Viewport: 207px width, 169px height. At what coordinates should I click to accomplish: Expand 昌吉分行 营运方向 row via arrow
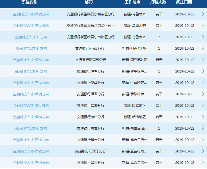click(x=203, y=140)
